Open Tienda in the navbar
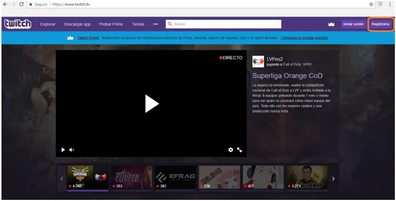Image resolution: width=396 pixels, height=201 pixels. (138, 24)
